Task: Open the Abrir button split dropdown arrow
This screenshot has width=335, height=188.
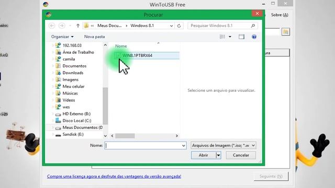Action: 218,155
